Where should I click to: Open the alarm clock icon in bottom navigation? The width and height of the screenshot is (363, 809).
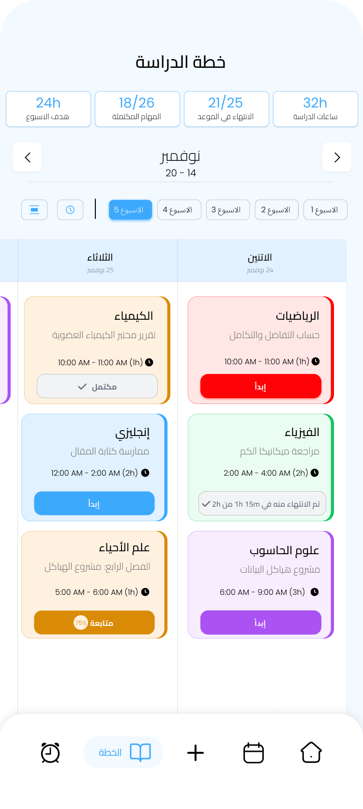coord(50,752)
